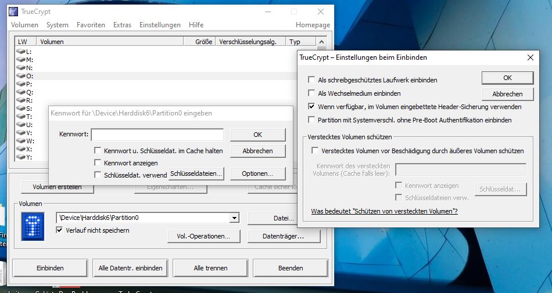
Task: Check 'Kennwort u. Schlüsseldat. im Cache halten'
Action: pyautogui.click(x=98, y=151)
